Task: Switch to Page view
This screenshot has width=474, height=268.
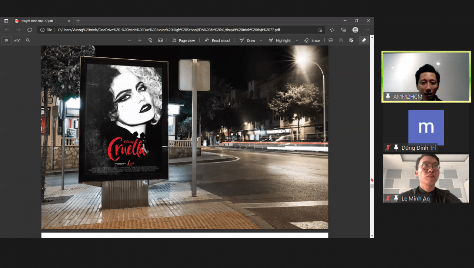Action: (183, 40)
